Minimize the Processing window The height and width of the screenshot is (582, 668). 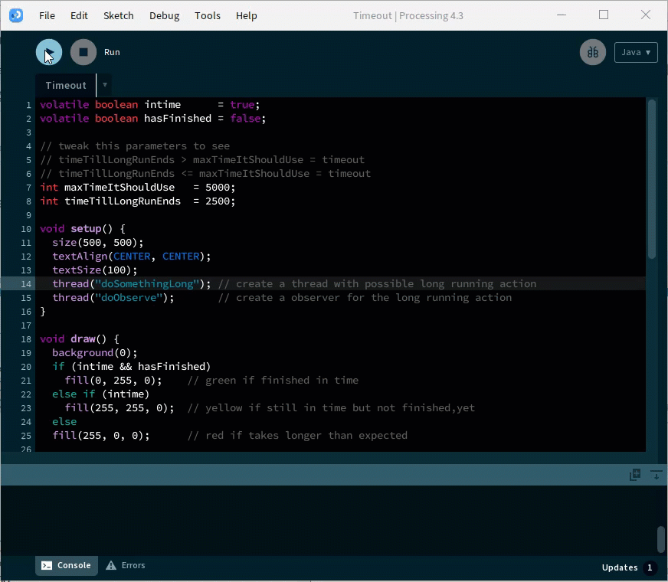coord(562,15)
